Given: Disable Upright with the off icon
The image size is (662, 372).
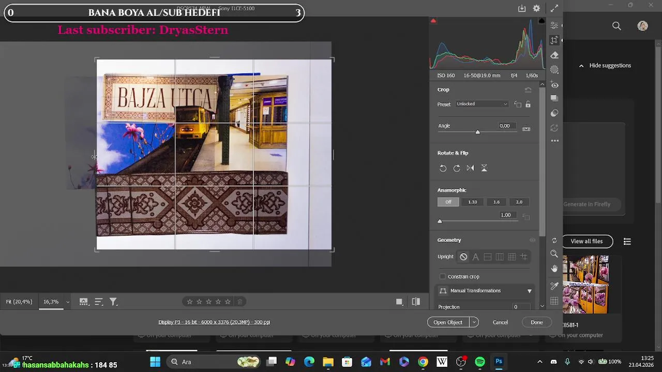Looking at the screenshot, I should [x=463, y=257].
